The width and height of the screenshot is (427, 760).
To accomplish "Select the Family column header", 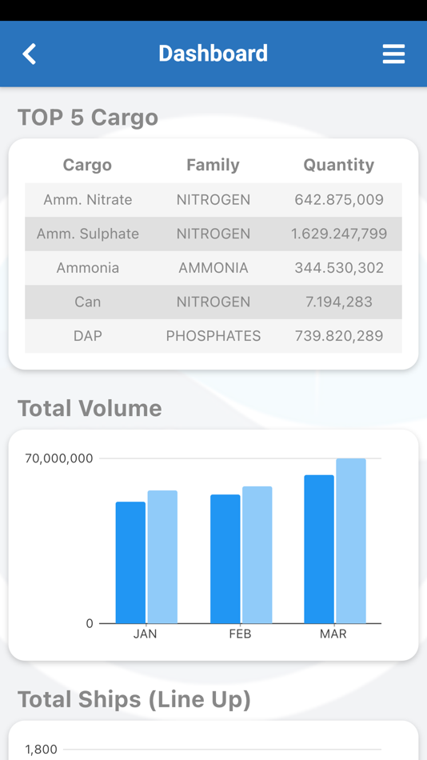I will [213, 165].
